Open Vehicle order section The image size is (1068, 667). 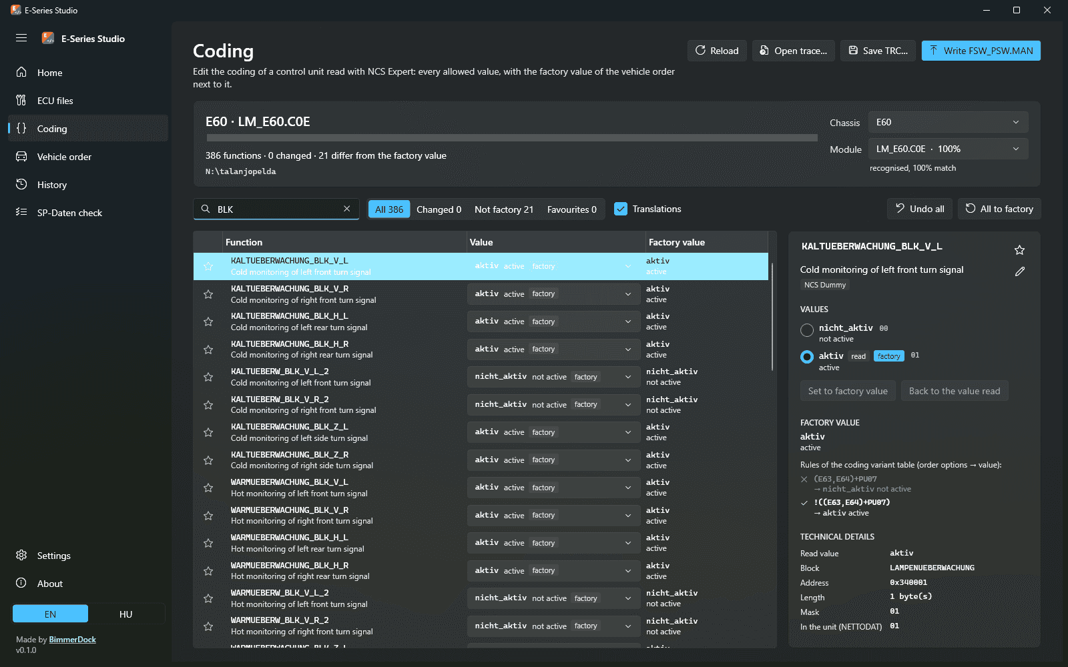[88, 157]
